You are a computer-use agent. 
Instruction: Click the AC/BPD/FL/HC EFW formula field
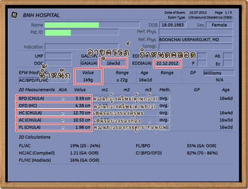click(x=43, y=80)
